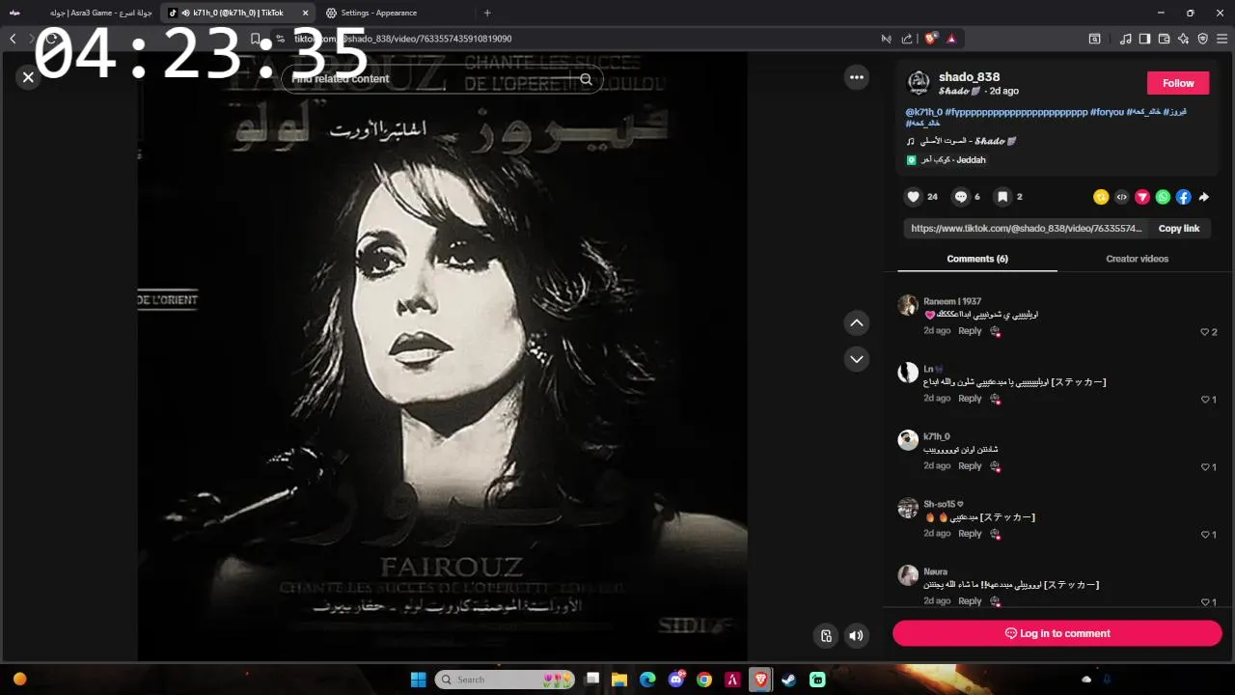Open Leo AI sparkle icon

pyautogui.click(x=1183, y=39)
